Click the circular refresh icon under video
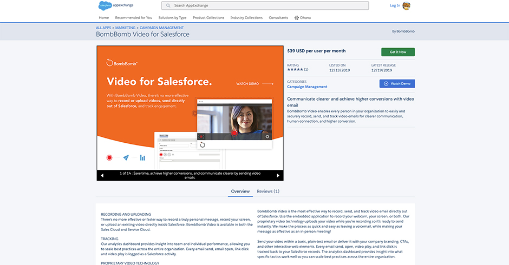 coord(203,144)
